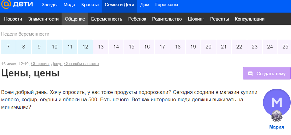Screen dimensions: 291x135
Task: Open the Новости submenu item
Action: (13, 19)
